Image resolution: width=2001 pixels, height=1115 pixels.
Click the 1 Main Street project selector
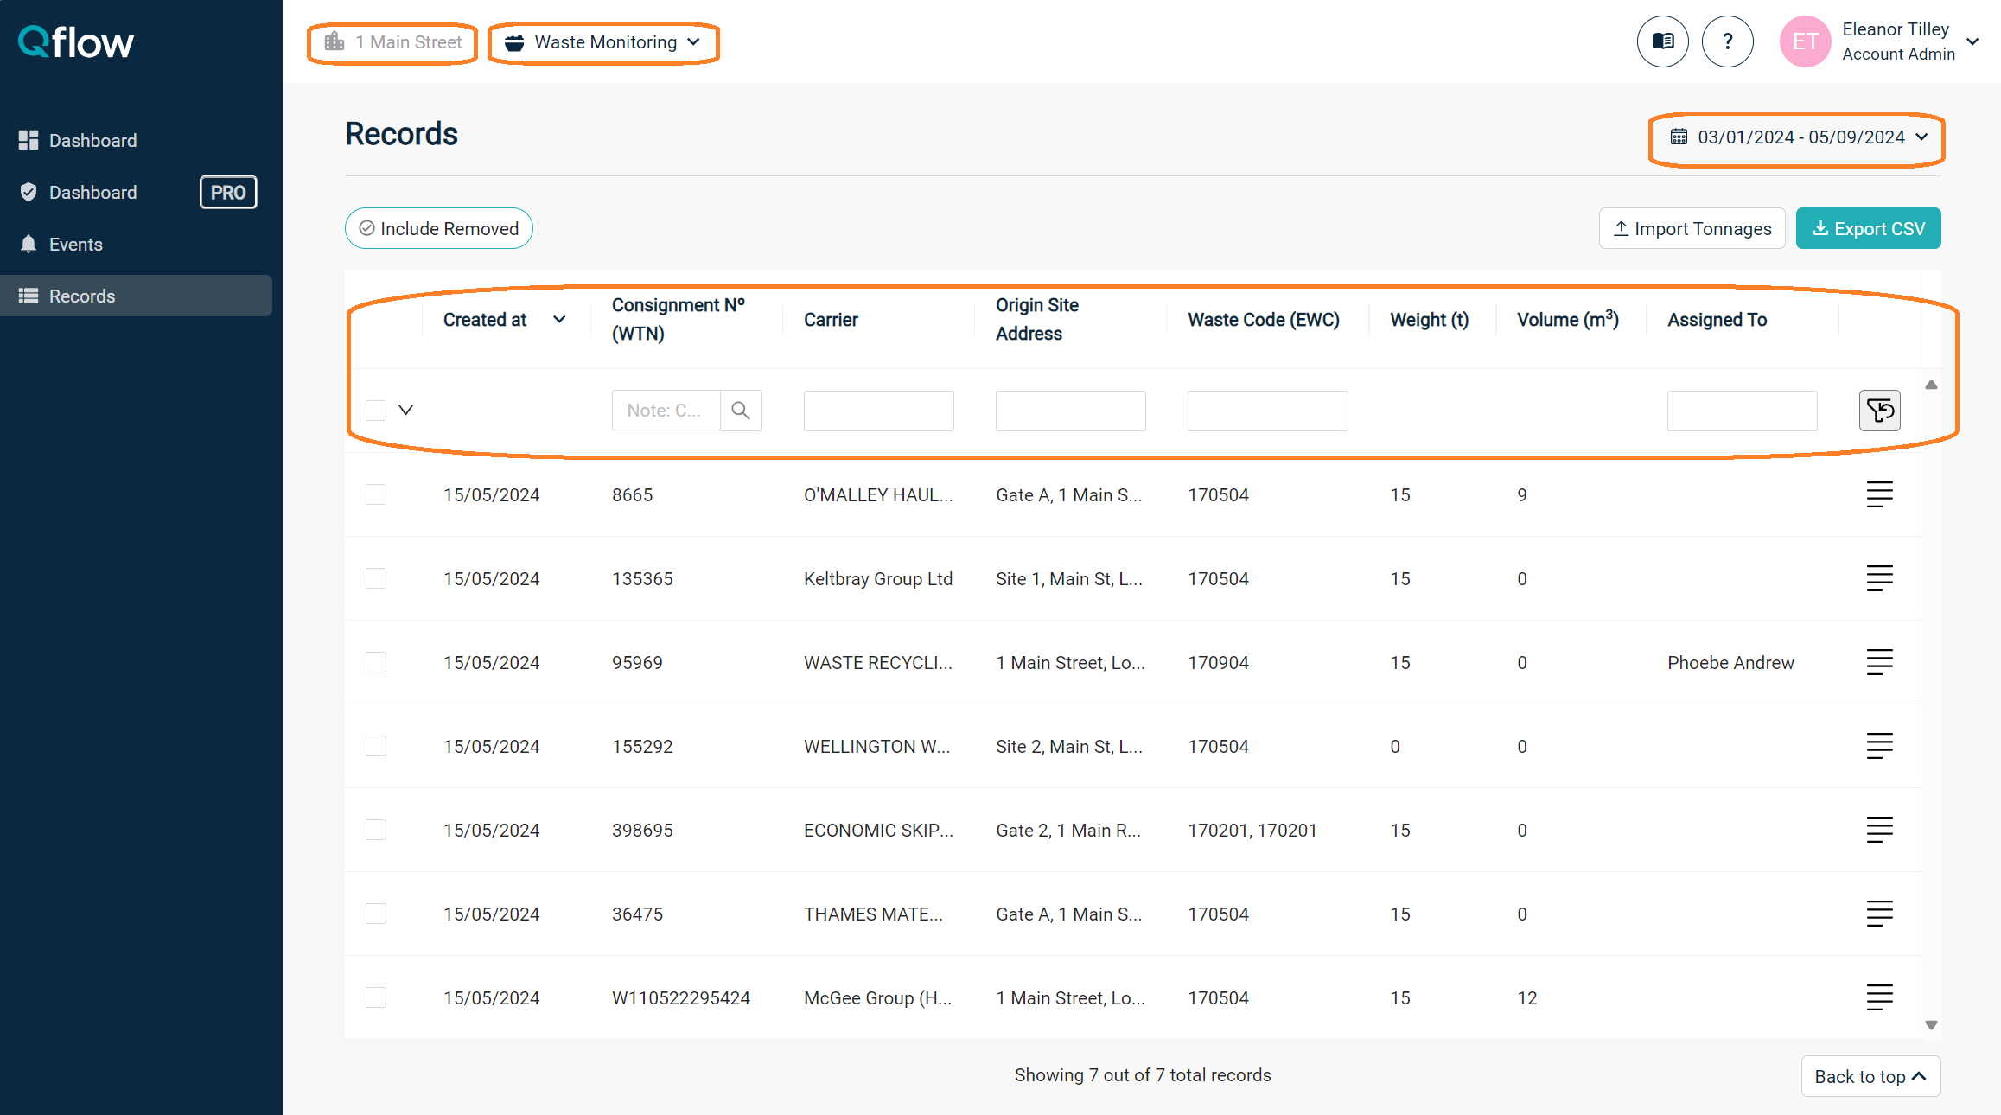(x=392, y=42)
